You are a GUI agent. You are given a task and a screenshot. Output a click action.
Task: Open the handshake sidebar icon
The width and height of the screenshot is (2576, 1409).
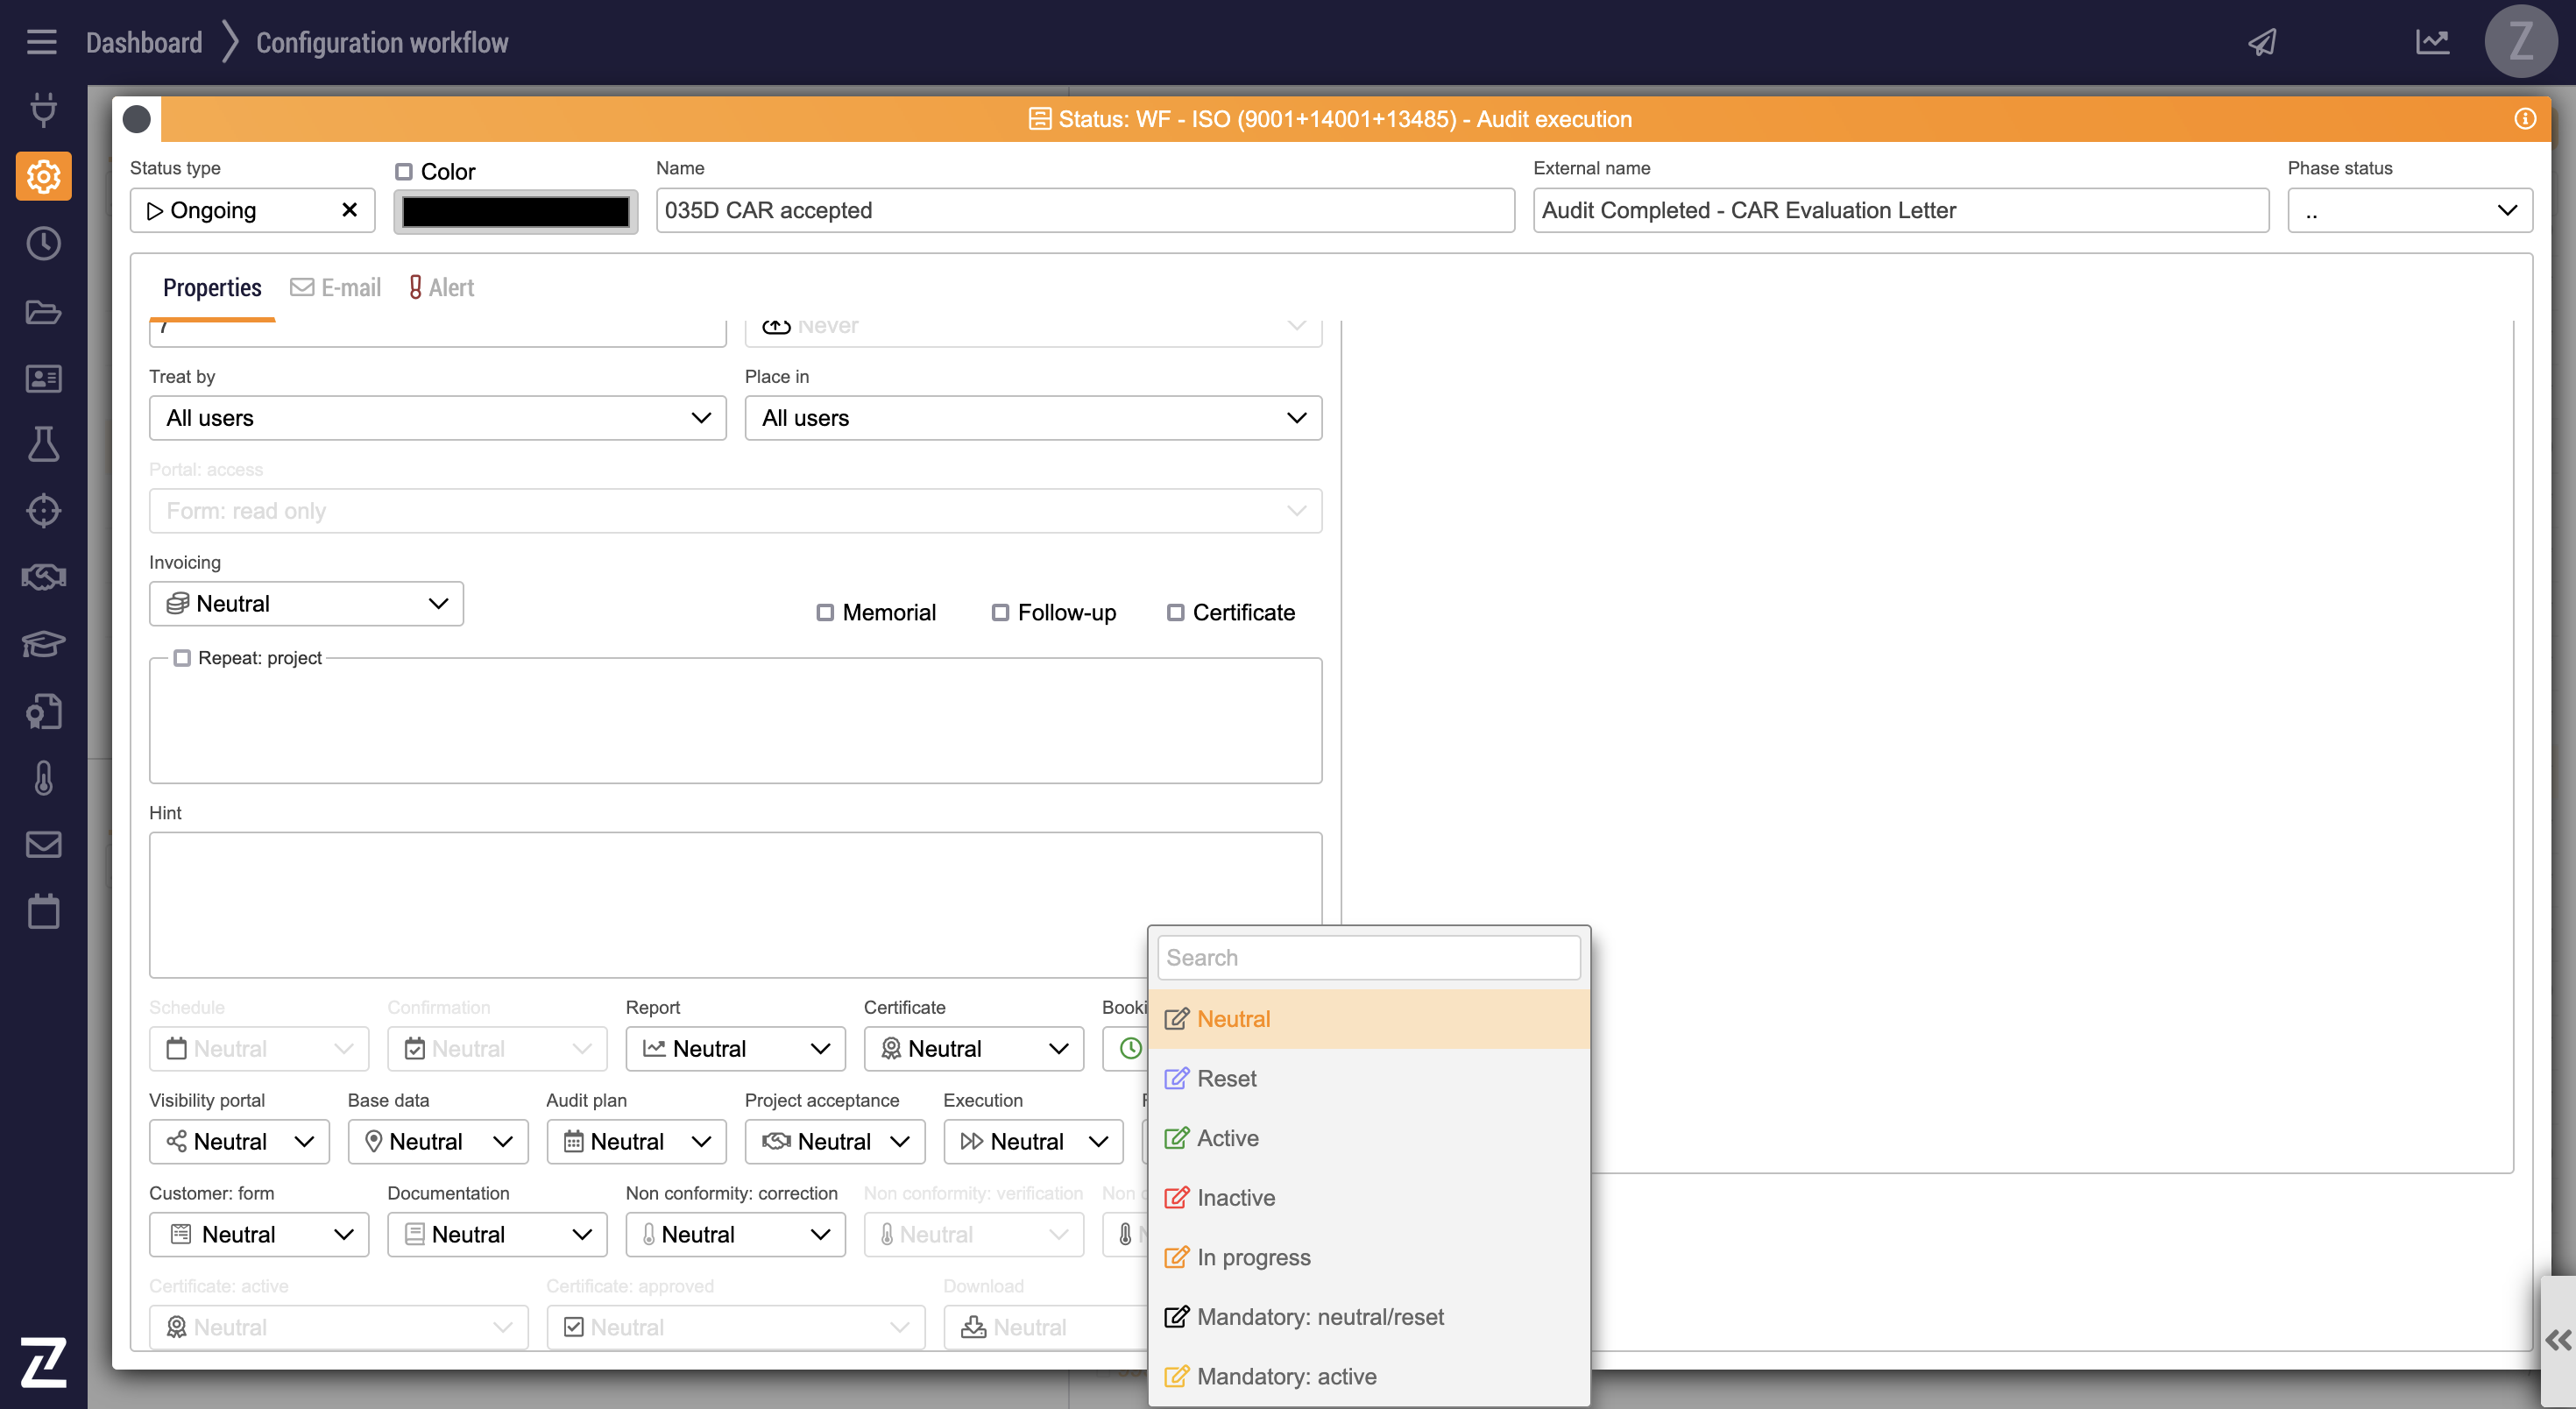pyautogui.click(x=43, y=577)
